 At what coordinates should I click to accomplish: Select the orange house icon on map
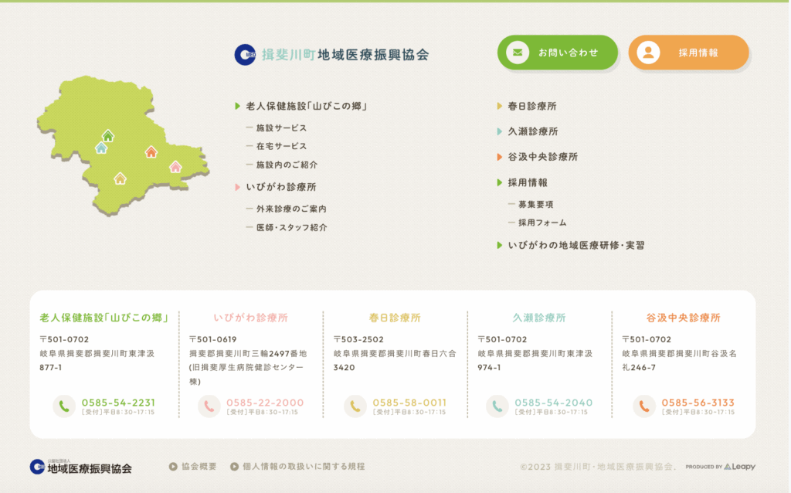pyautogui.click(x=151, y=152)
